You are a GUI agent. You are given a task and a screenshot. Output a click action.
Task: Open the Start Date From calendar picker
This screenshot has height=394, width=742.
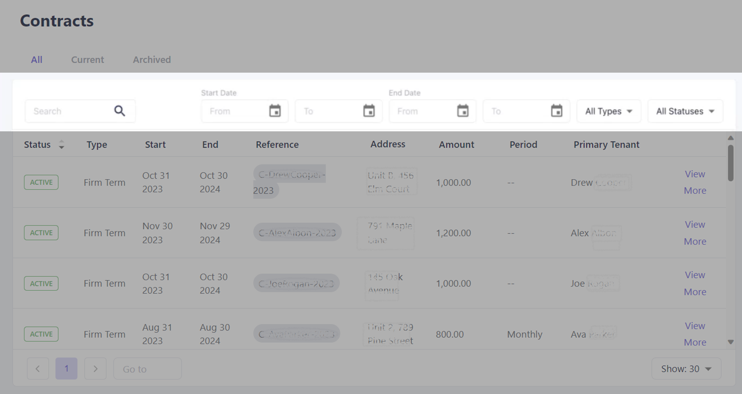[275, 111]
